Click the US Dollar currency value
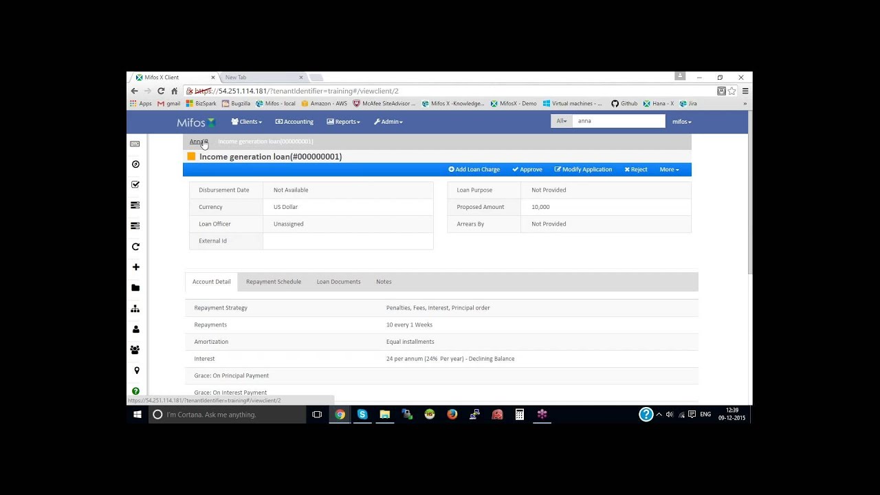 coord(285,207)
